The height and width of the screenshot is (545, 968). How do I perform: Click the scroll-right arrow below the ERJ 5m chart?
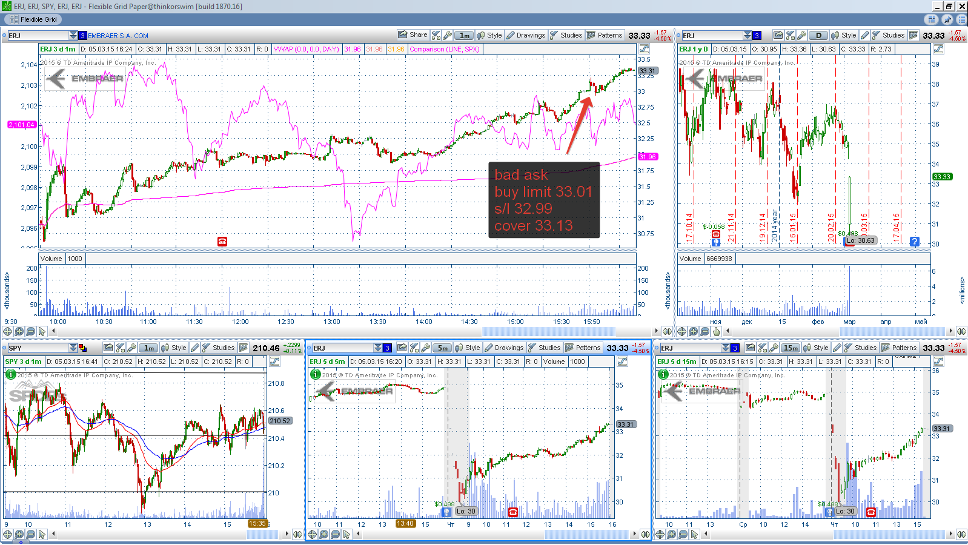[x=634, y=534]
